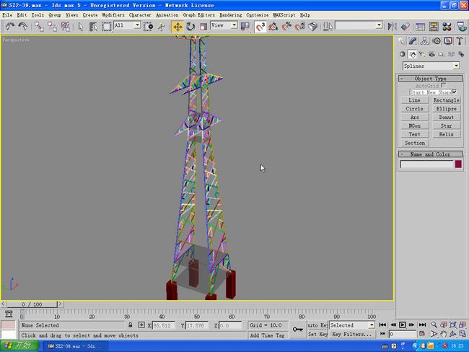This screenshot has width=469, height=352.
Task: Open the named selection sets dropdown
Action: pos(379,25)
